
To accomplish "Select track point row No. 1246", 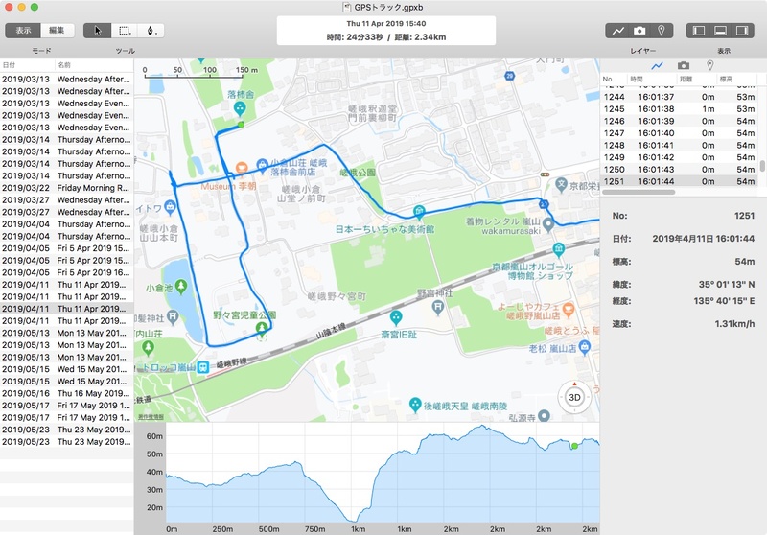I will [679, 121].
